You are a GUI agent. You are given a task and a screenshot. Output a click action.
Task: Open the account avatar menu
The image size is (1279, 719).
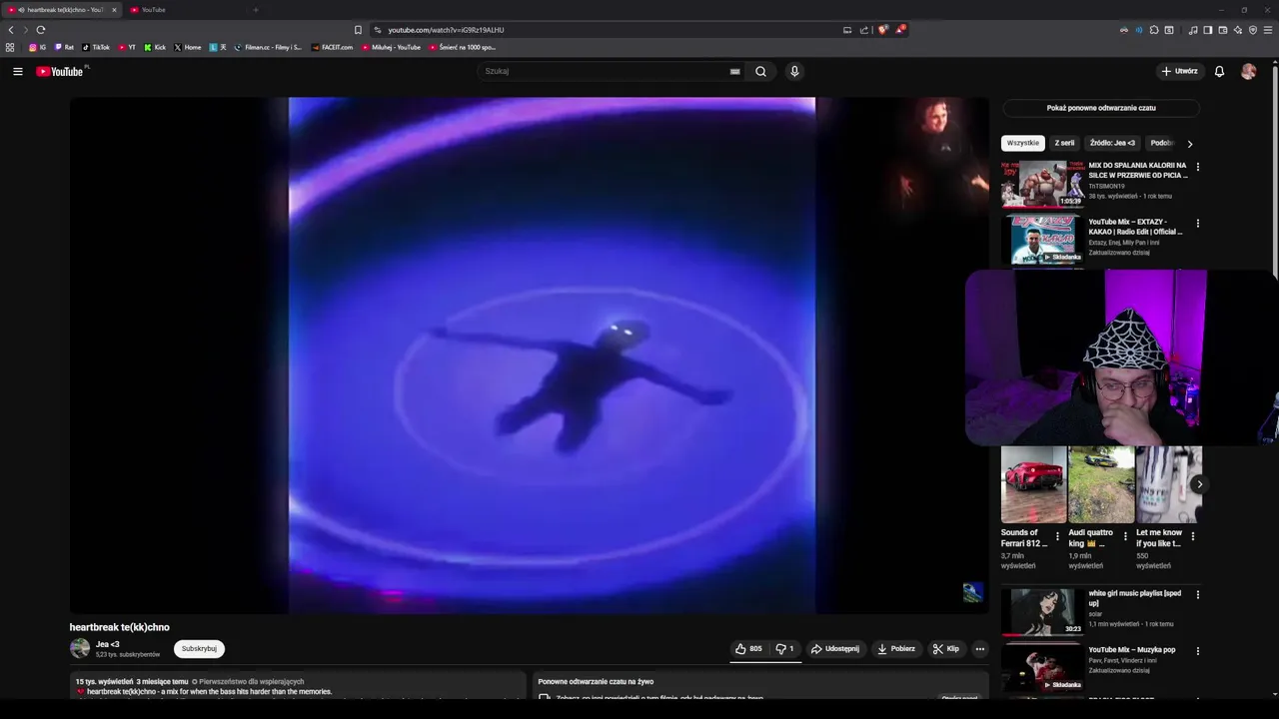pyautogui.click(x=1248, y=71)
